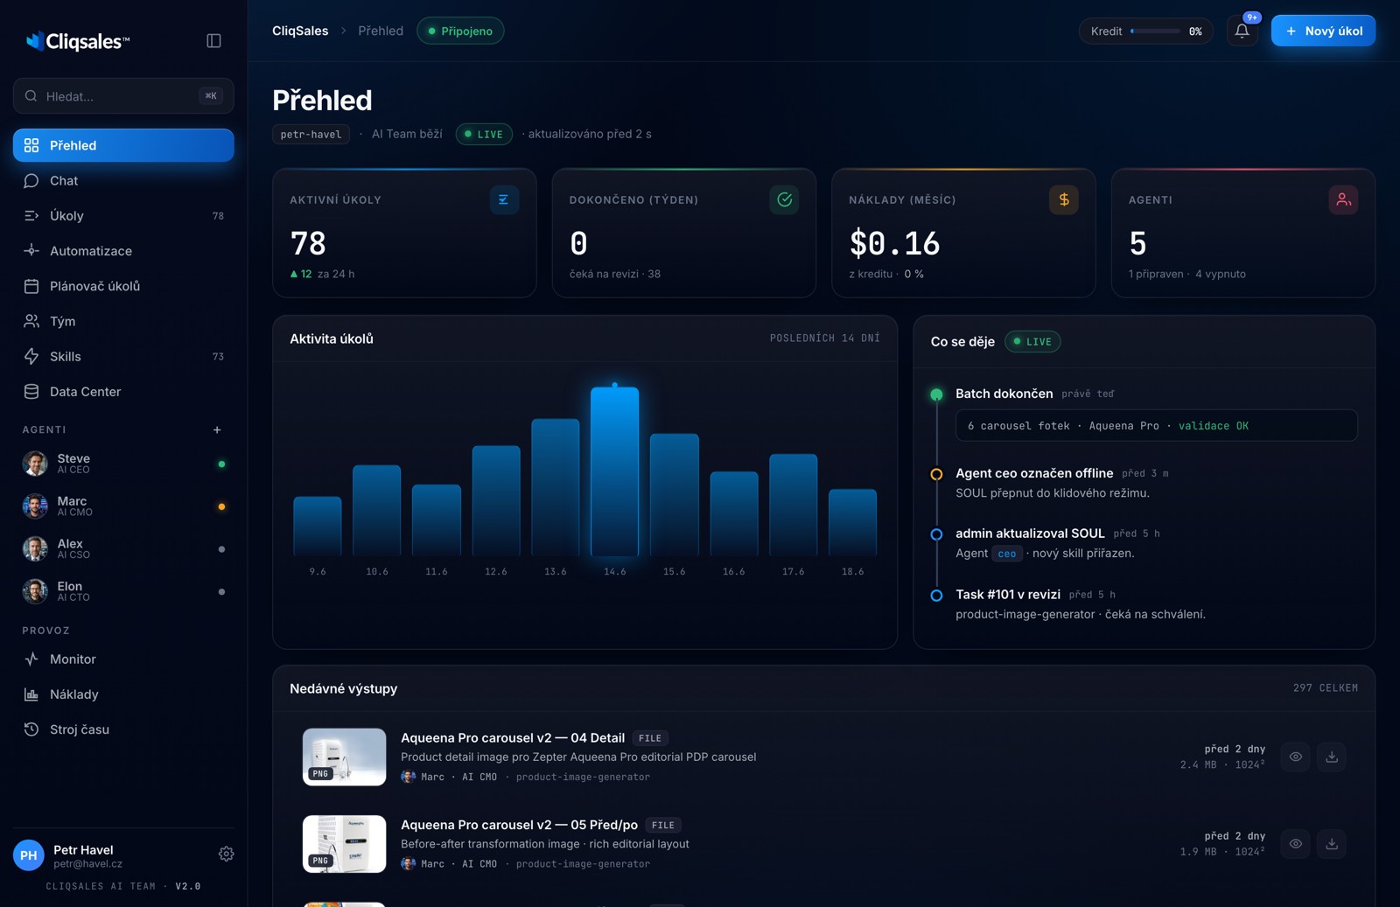Select agent Steve AI CEO
The height and width of the screenshot is (907, 1400).
tap(123, 464)
